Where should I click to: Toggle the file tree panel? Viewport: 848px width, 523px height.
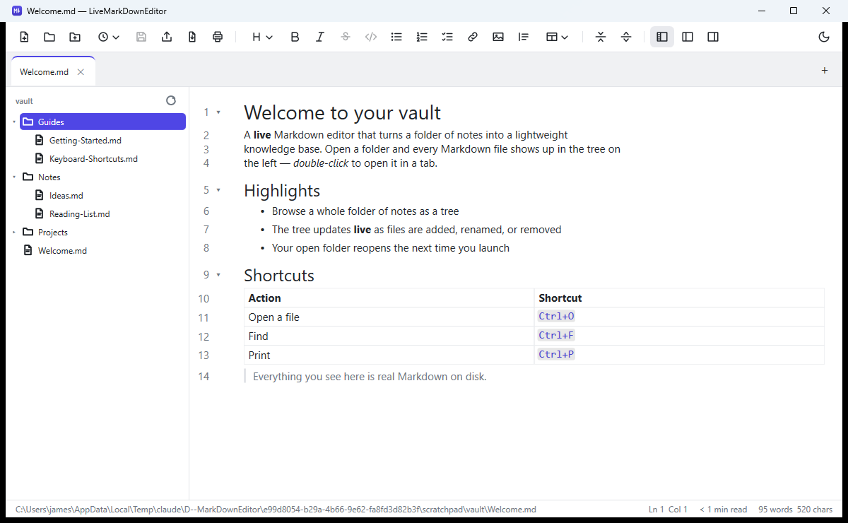click(x=662, y=37)
